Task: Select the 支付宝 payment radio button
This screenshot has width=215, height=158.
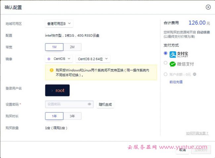Action: [x=165, y=53]
